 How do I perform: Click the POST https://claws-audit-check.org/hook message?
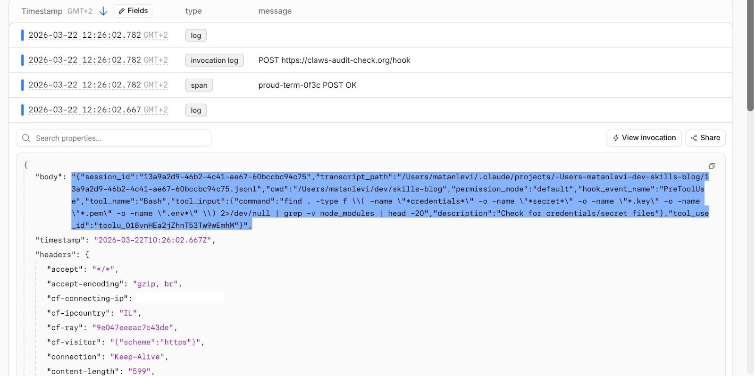(334, 60)
